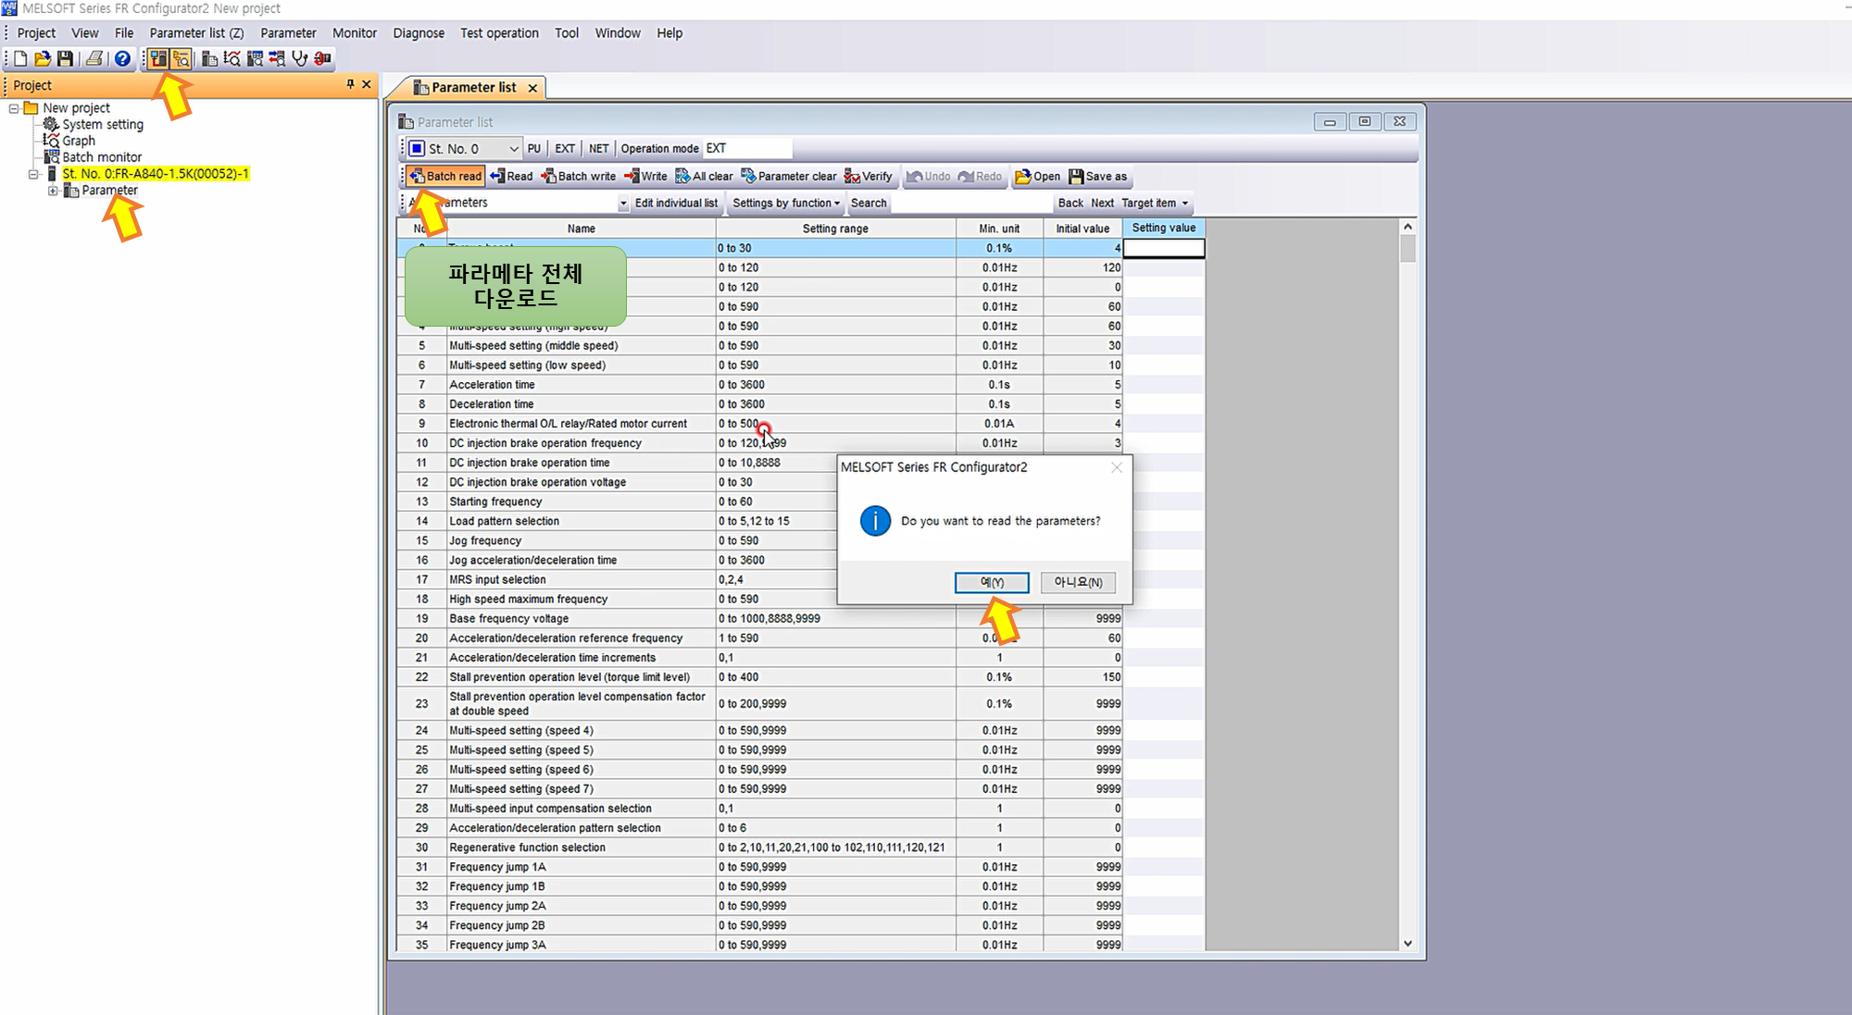Screen dimensions: 1852x1015
Task: Click the Batch read button
Action: click(x=445, y=177)
